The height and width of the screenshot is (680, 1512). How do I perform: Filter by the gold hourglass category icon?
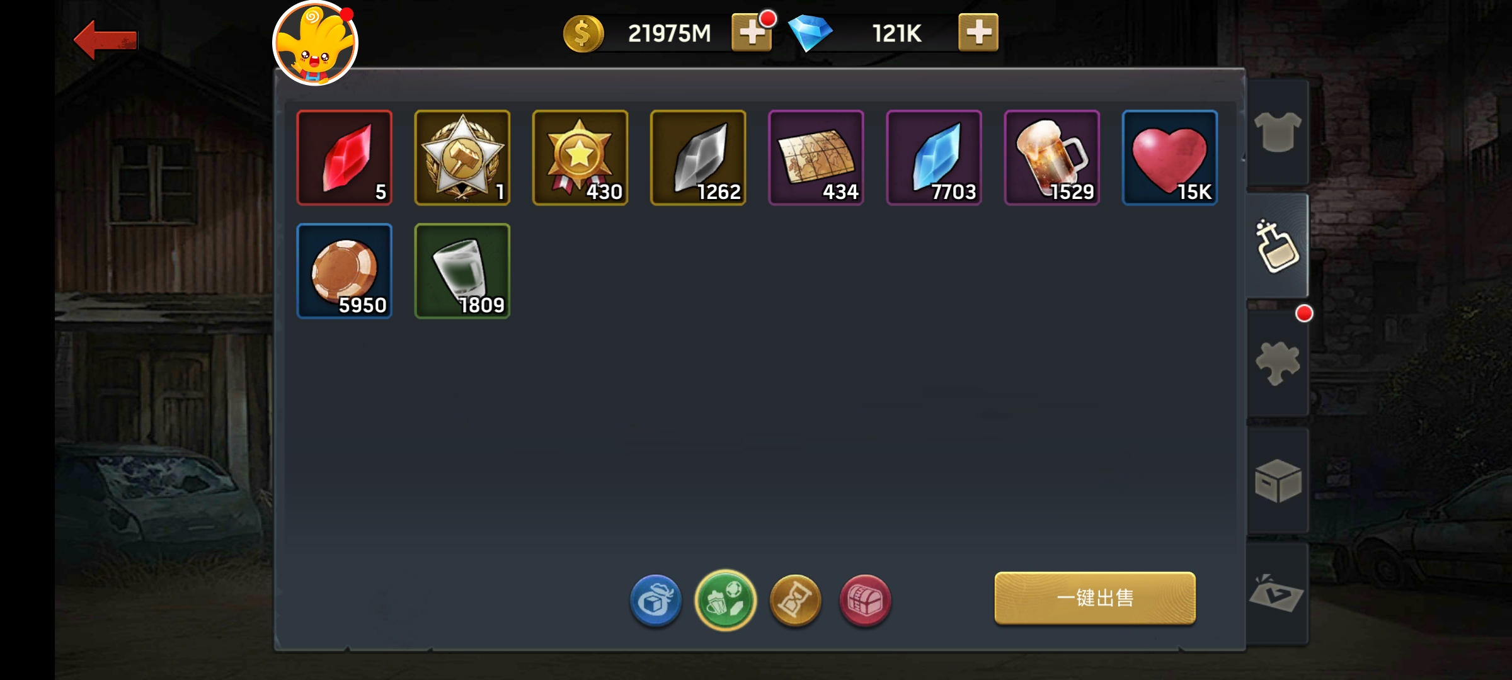pyautogui.click(x=796, y=600)
